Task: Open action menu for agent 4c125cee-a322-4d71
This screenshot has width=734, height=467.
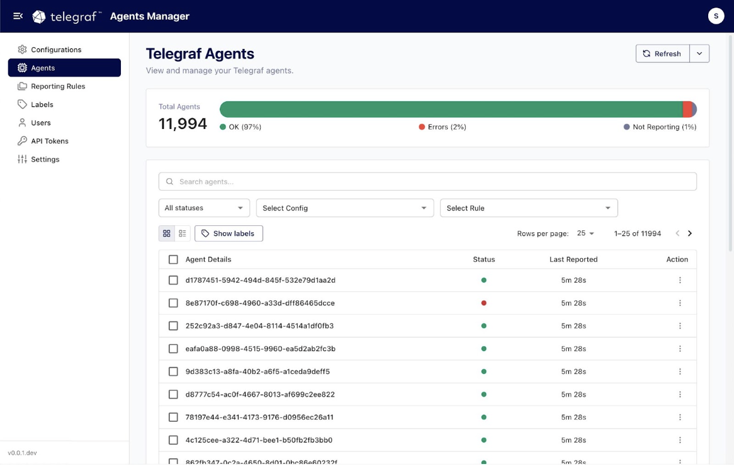Action: coord(680,441)
